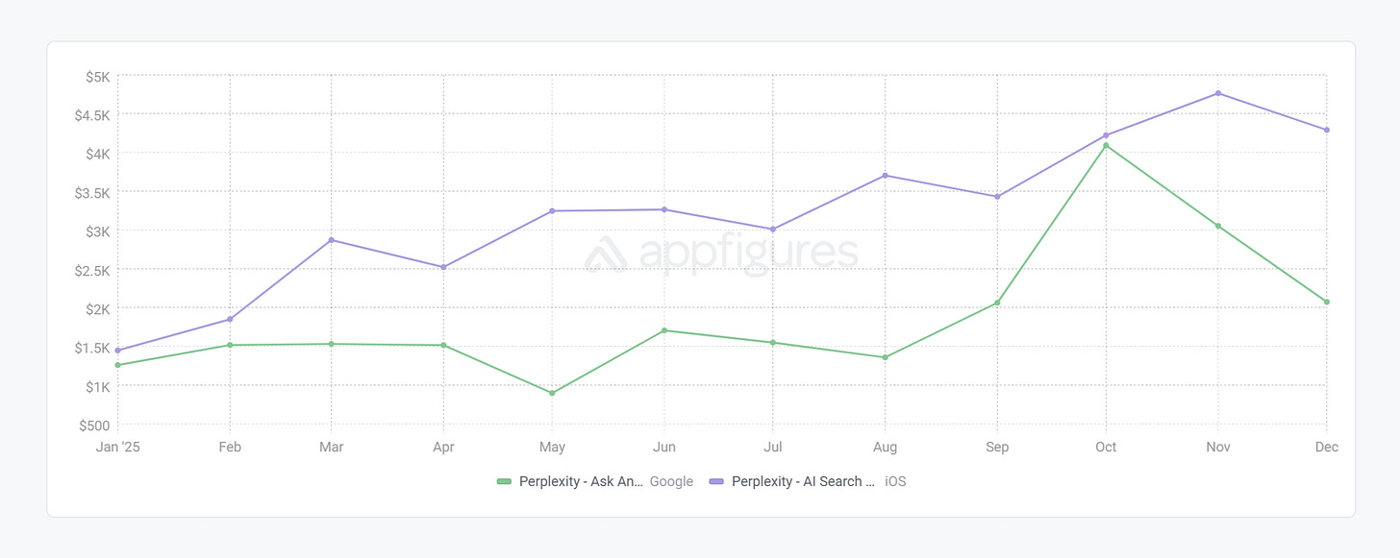Click the $4.5K y-axis label
This screenshot has width=1400, height=558.
coord(92,115)
